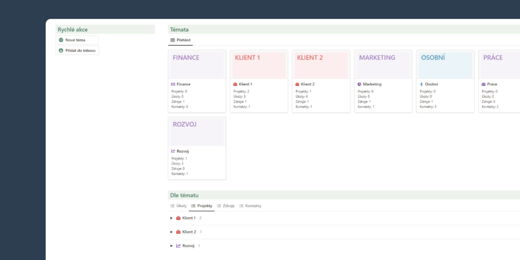
Task: Click the grid icon beside Přehled
Action: [x=172, y=40]
